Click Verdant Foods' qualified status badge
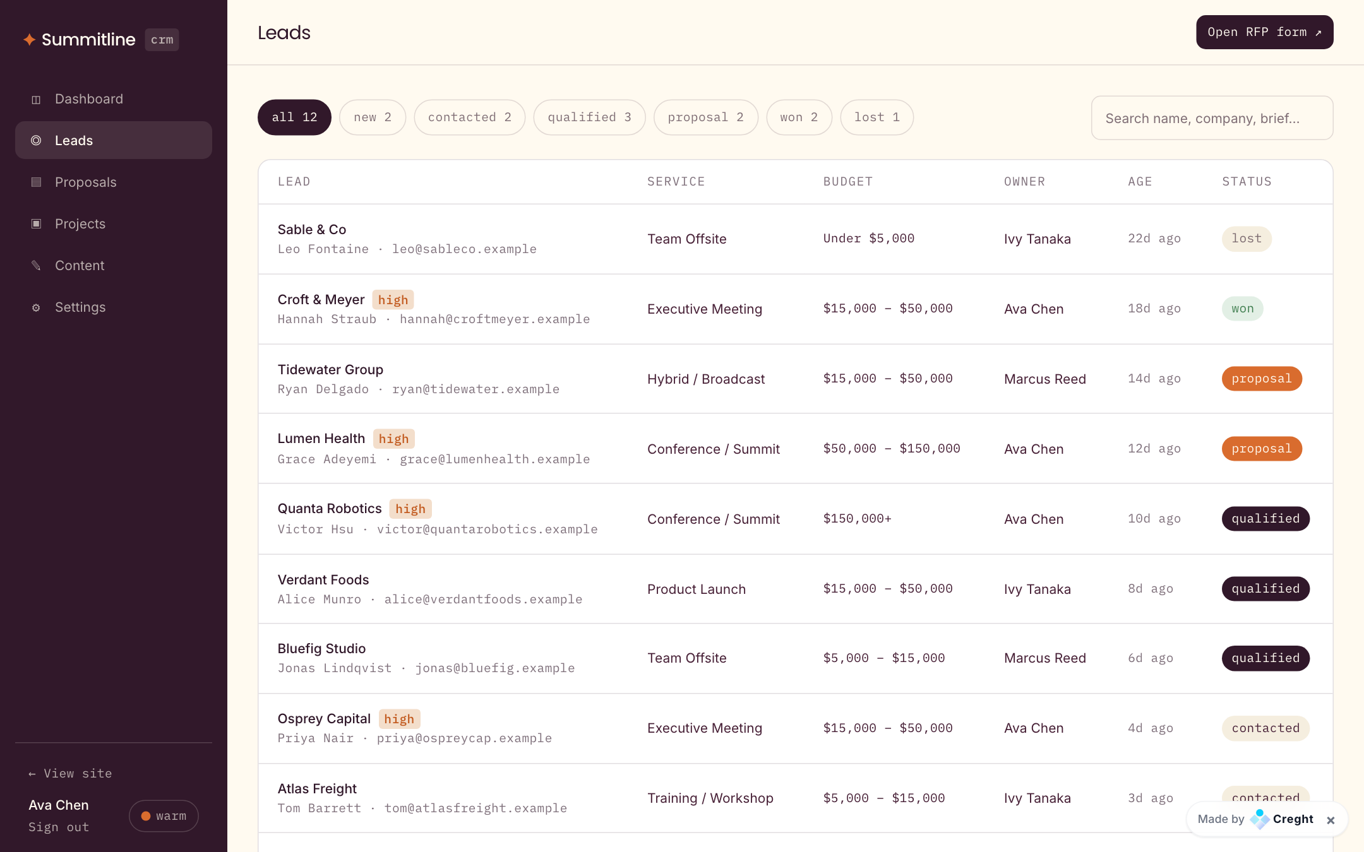1364x852 pixels. pos(1265,589)
